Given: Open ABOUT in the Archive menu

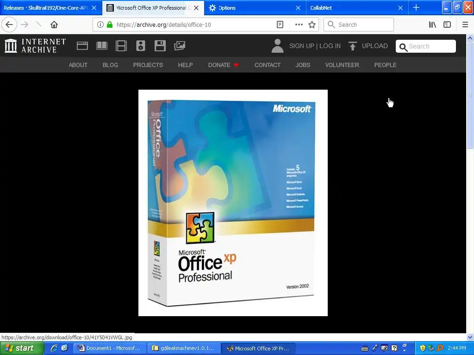Looking at the screenshot, I should (x=78, y=65).
